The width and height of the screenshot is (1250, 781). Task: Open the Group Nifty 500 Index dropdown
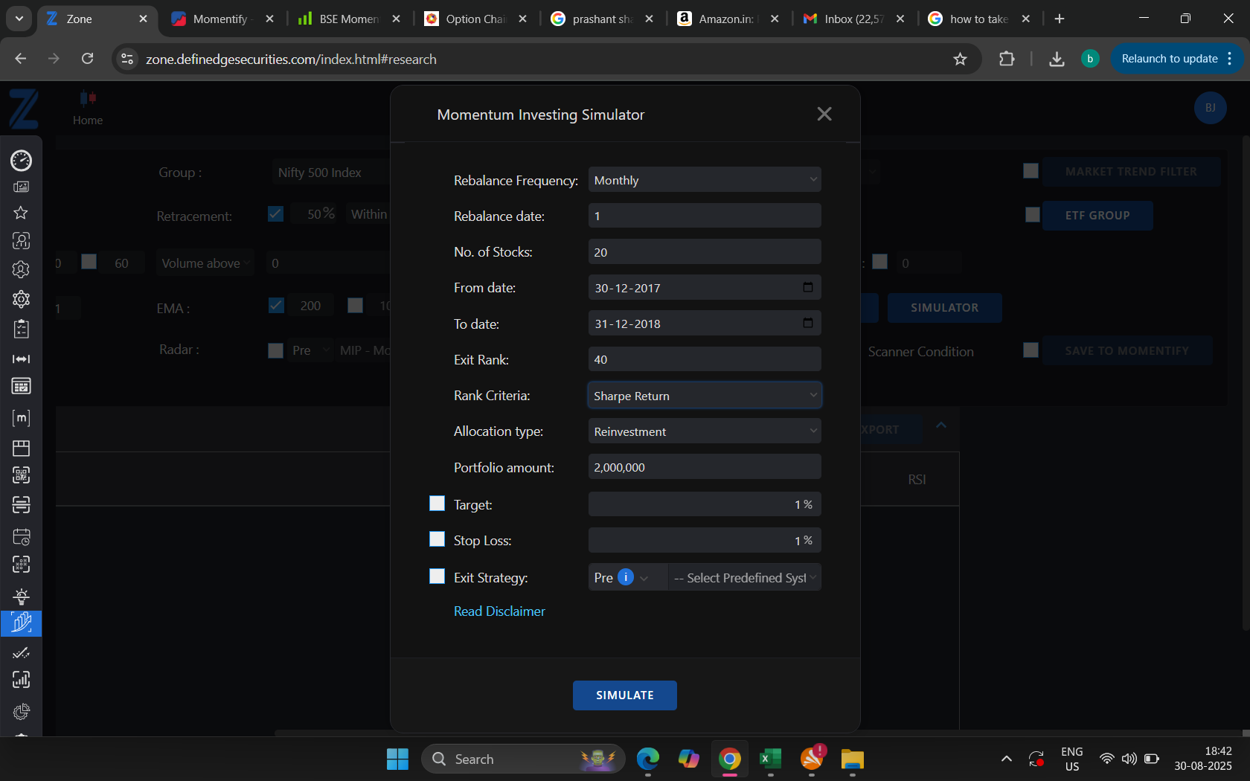coord(331,173)
